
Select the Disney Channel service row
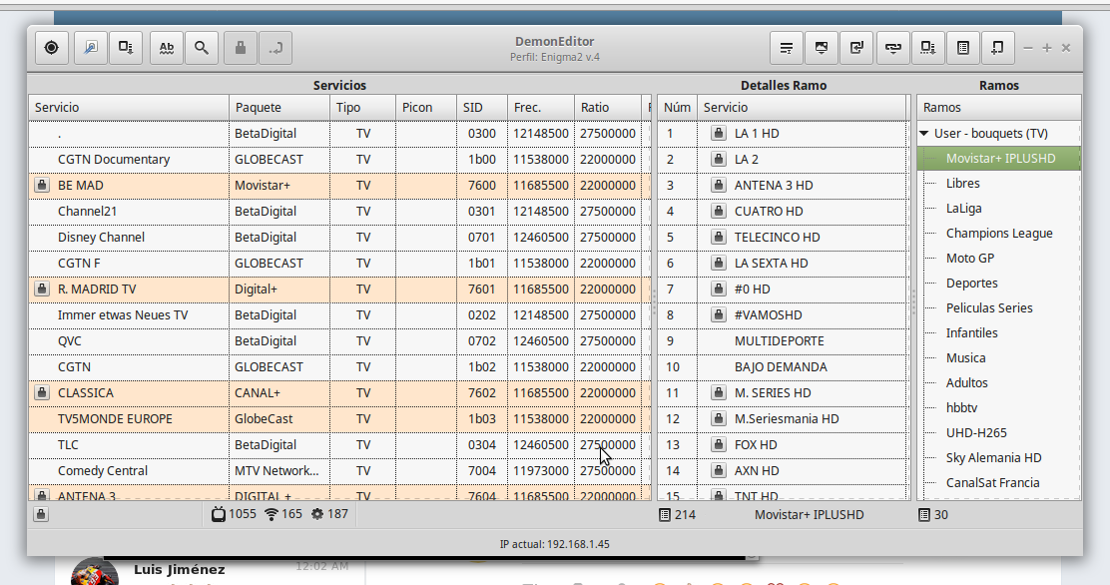(x=101, y=238)
